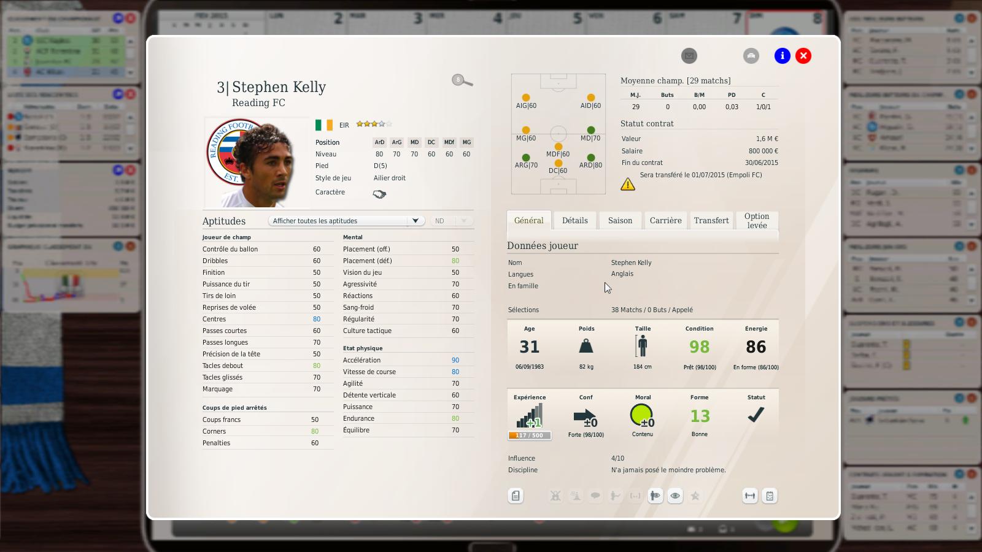Viewport: 982px width, 552px height.
Task: Click the Forme value 13
Action: [x=700, y=416]
